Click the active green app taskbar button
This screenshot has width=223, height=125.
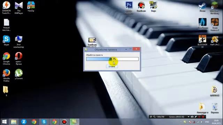(74, 122)
